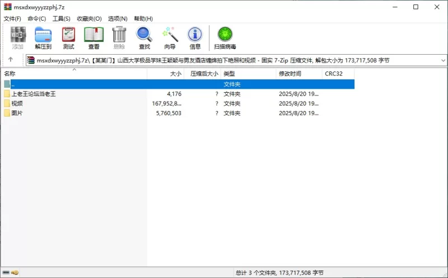Open the 查找 (Find) magnifier icon
The image size is (448, 278).
tap(144, 35)
